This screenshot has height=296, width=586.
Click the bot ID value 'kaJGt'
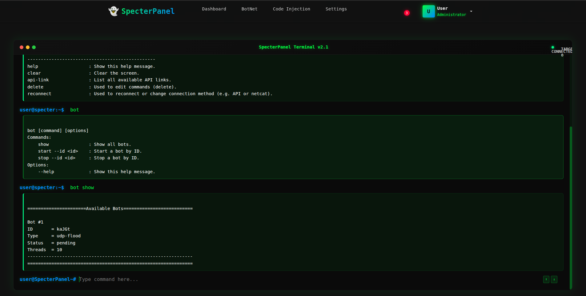[x=63, y=229]
